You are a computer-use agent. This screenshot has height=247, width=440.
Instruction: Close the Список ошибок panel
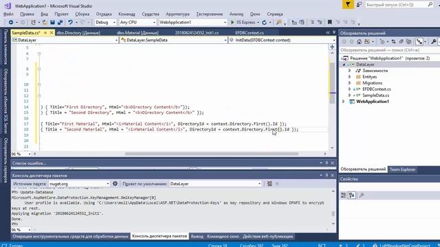pos(333,163)
